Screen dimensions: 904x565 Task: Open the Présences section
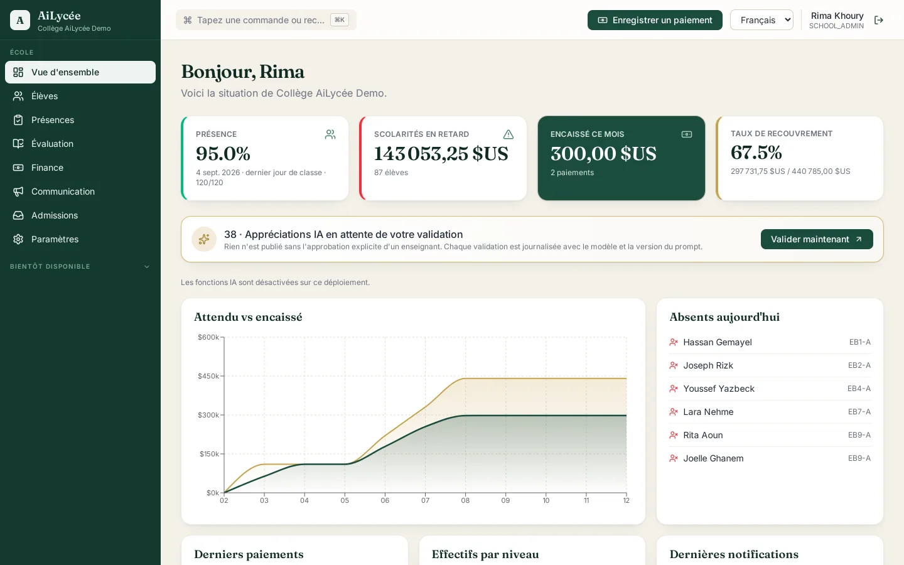click(x=80, y=120)
